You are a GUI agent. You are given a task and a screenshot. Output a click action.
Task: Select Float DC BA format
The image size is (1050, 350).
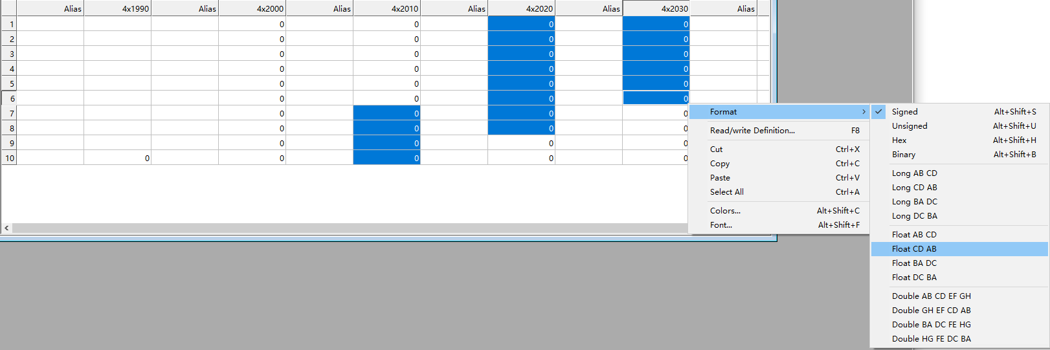point(914,278)
